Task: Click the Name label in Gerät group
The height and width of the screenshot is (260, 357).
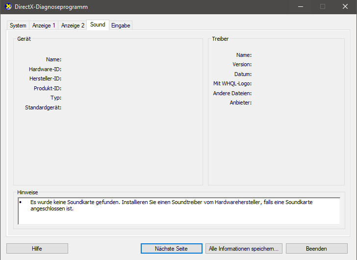Action: coord(54,59)
